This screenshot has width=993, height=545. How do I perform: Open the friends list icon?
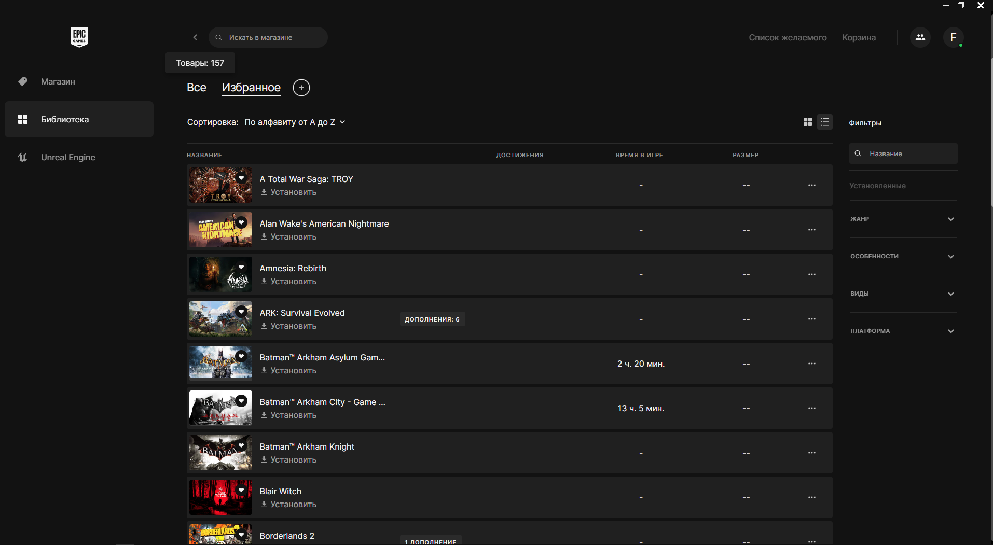click(x=920, y=37)
